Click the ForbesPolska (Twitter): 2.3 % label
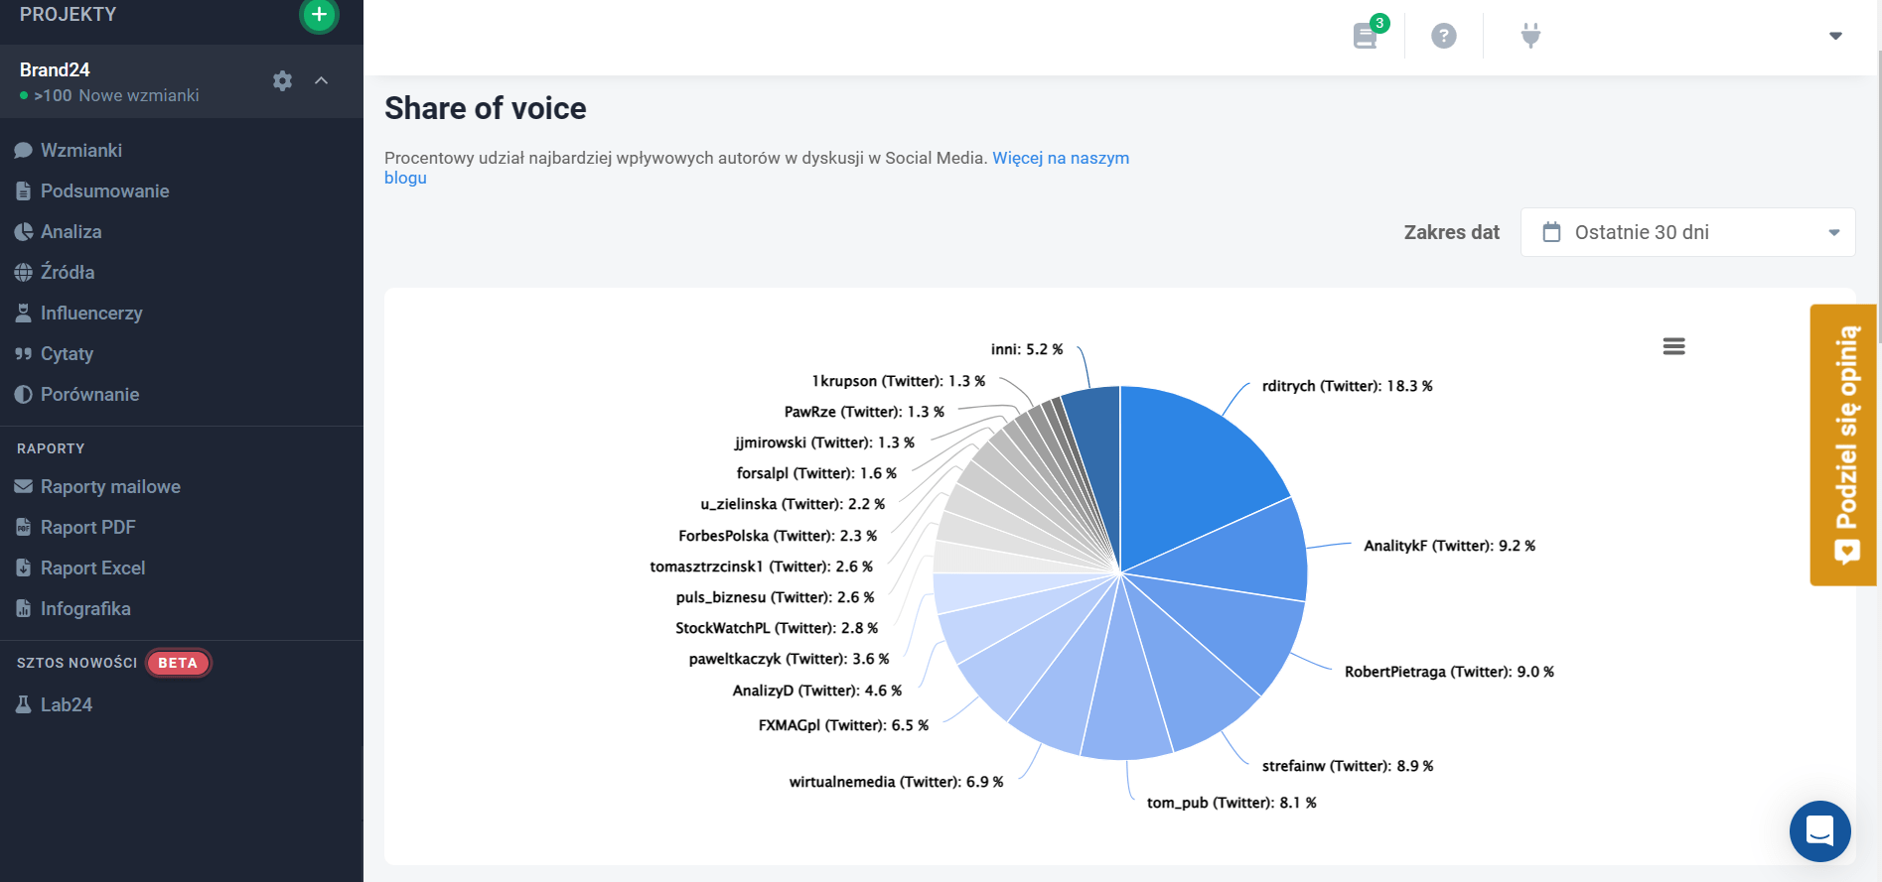The width and height of the screenshot is (1882, 882). tap(778, 536)
